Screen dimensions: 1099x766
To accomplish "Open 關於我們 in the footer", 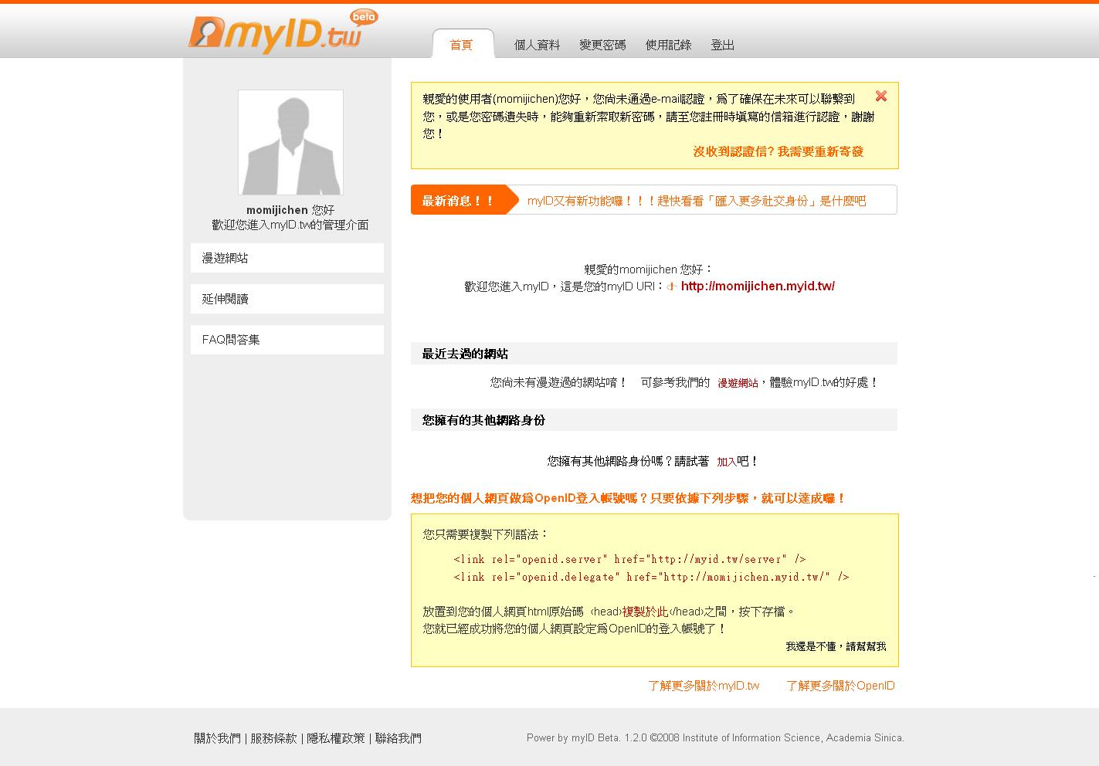I will [x=217, y=738].
